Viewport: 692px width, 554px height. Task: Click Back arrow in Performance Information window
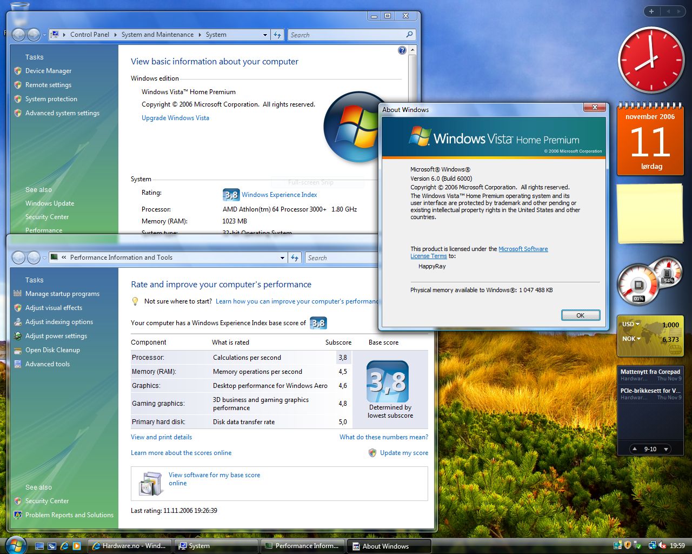[x=18, y=258]
